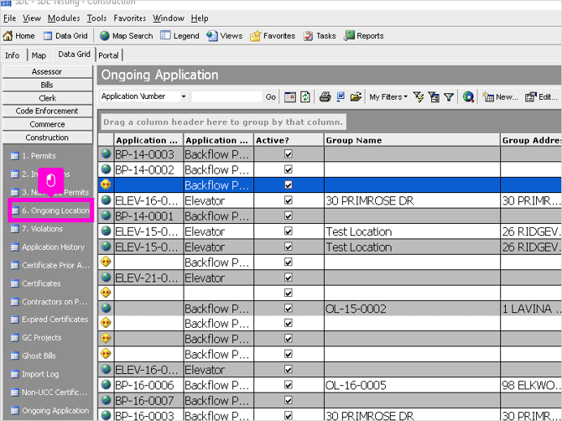Sort by the Active? column header
The image size is (562, 421).
click(x=289, y=140)
